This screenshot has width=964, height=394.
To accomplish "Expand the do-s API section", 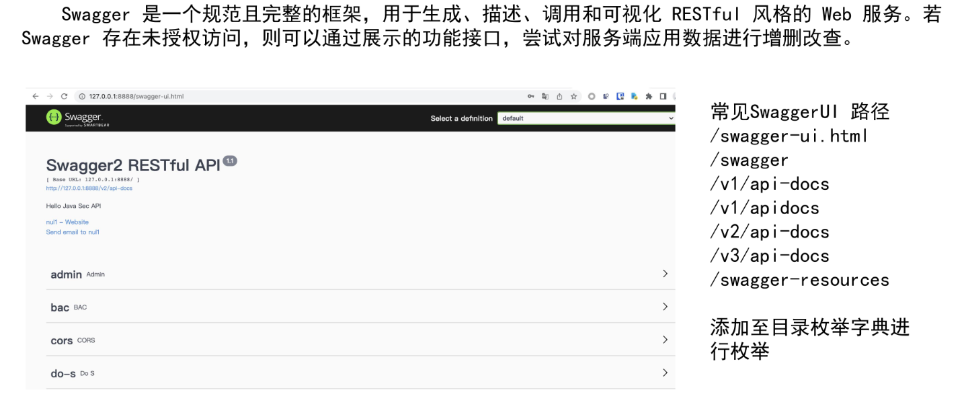I will click(665, 373).
